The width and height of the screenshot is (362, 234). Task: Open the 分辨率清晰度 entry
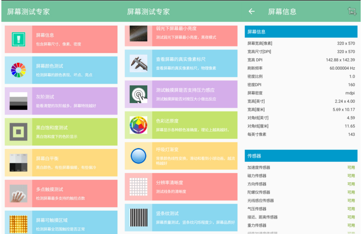click(181, 187)
